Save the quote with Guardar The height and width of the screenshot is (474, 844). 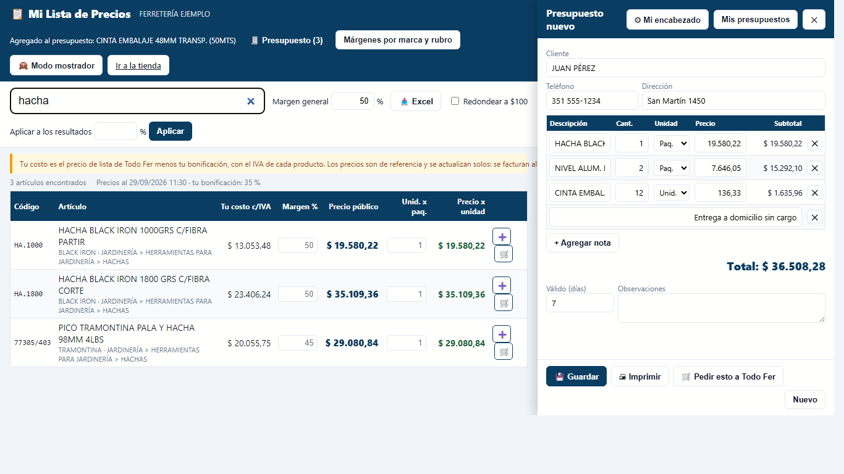[576, 376]
